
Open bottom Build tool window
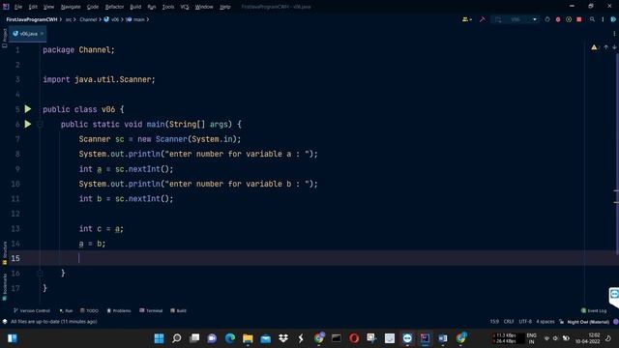pos(178,310)
